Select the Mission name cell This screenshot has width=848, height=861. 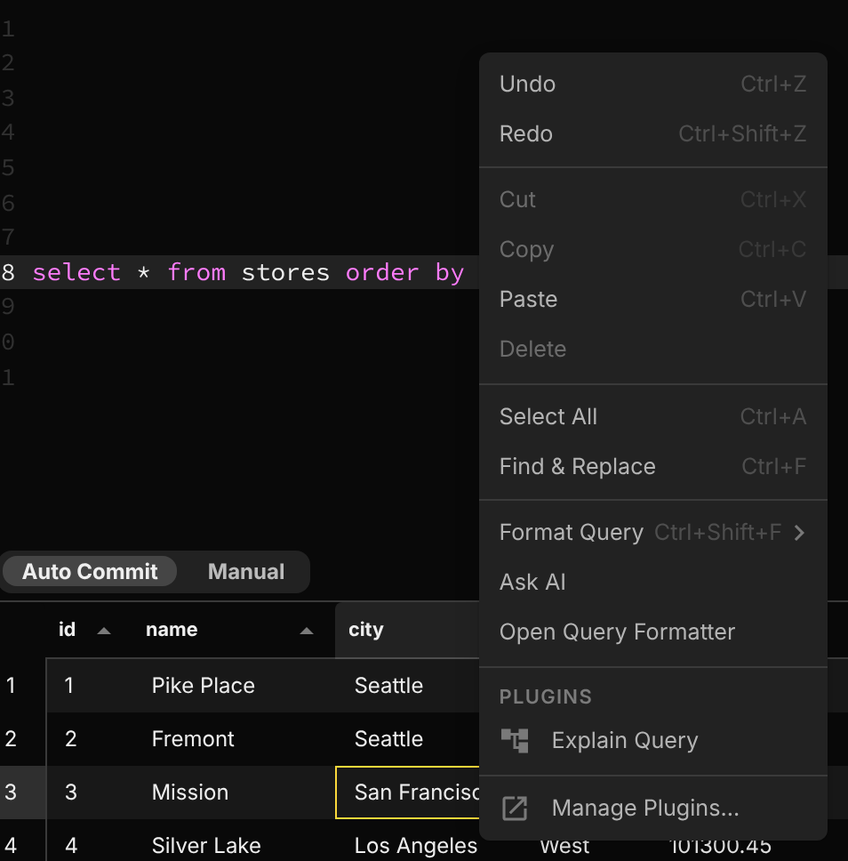(x=235, y=793)
